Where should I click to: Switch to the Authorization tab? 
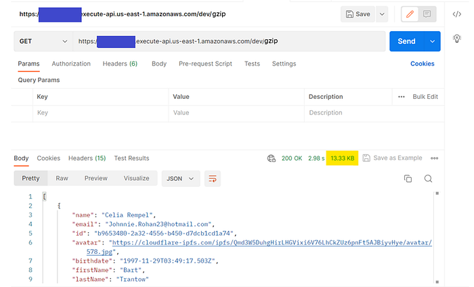71,64
